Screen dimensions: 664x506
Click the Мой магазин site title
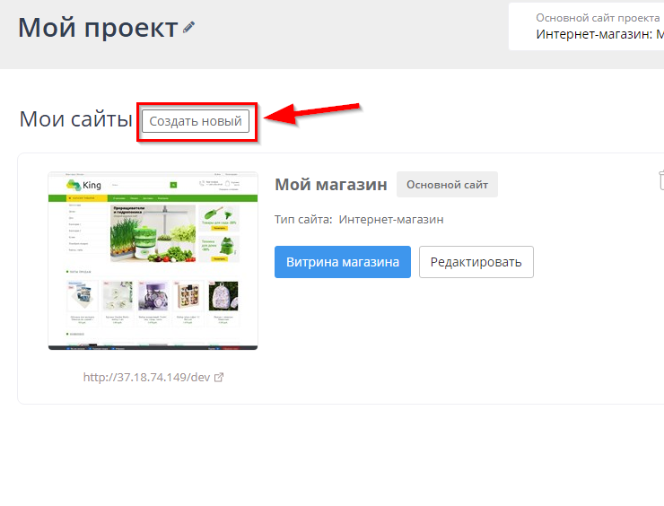click(x=330, y=185)
